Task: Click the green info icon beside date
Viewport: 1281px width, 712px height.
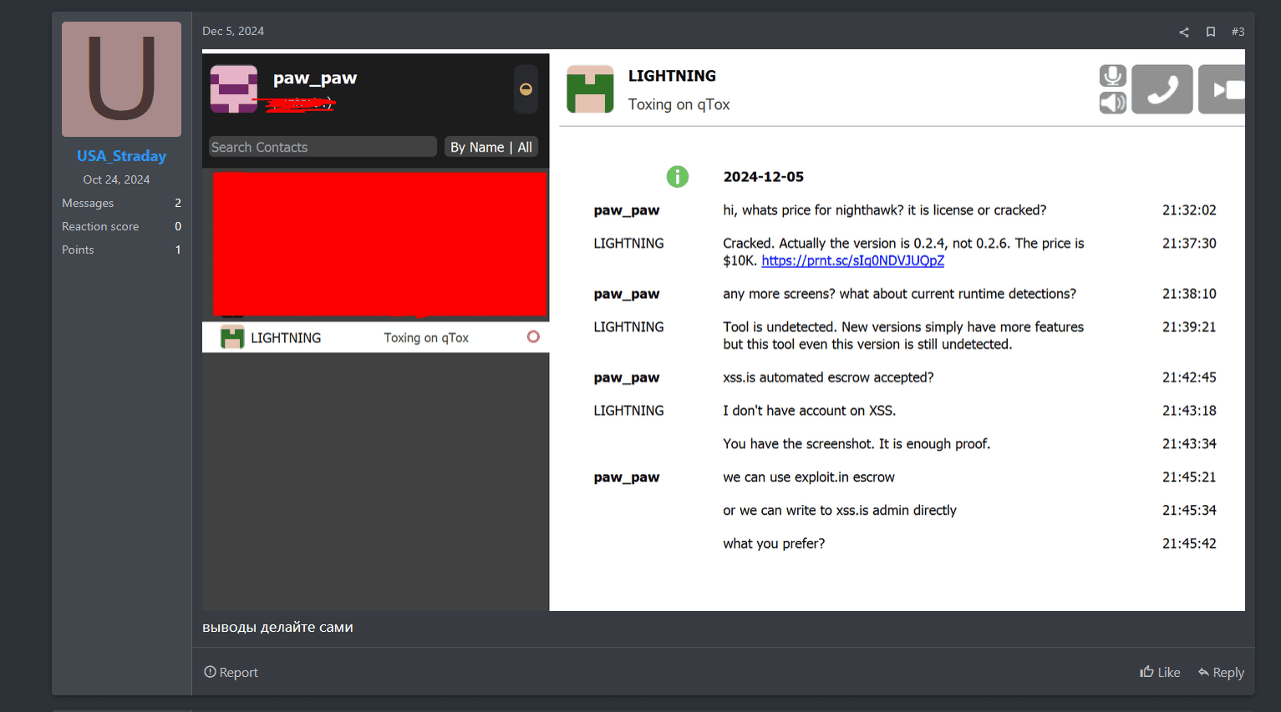Action: [x=678, y=176]
